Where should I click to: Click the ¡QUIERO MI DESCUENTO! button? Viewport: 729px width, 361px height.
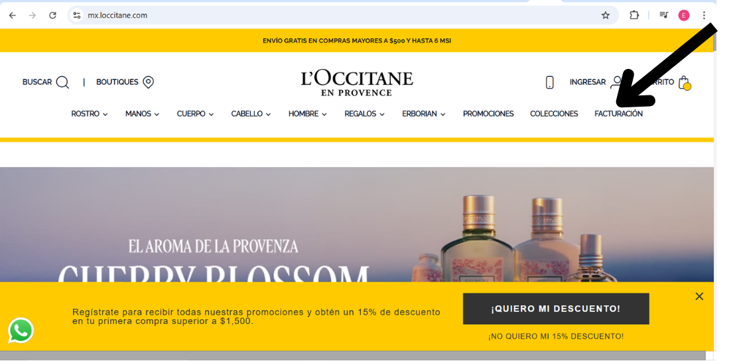coord(556,309)
